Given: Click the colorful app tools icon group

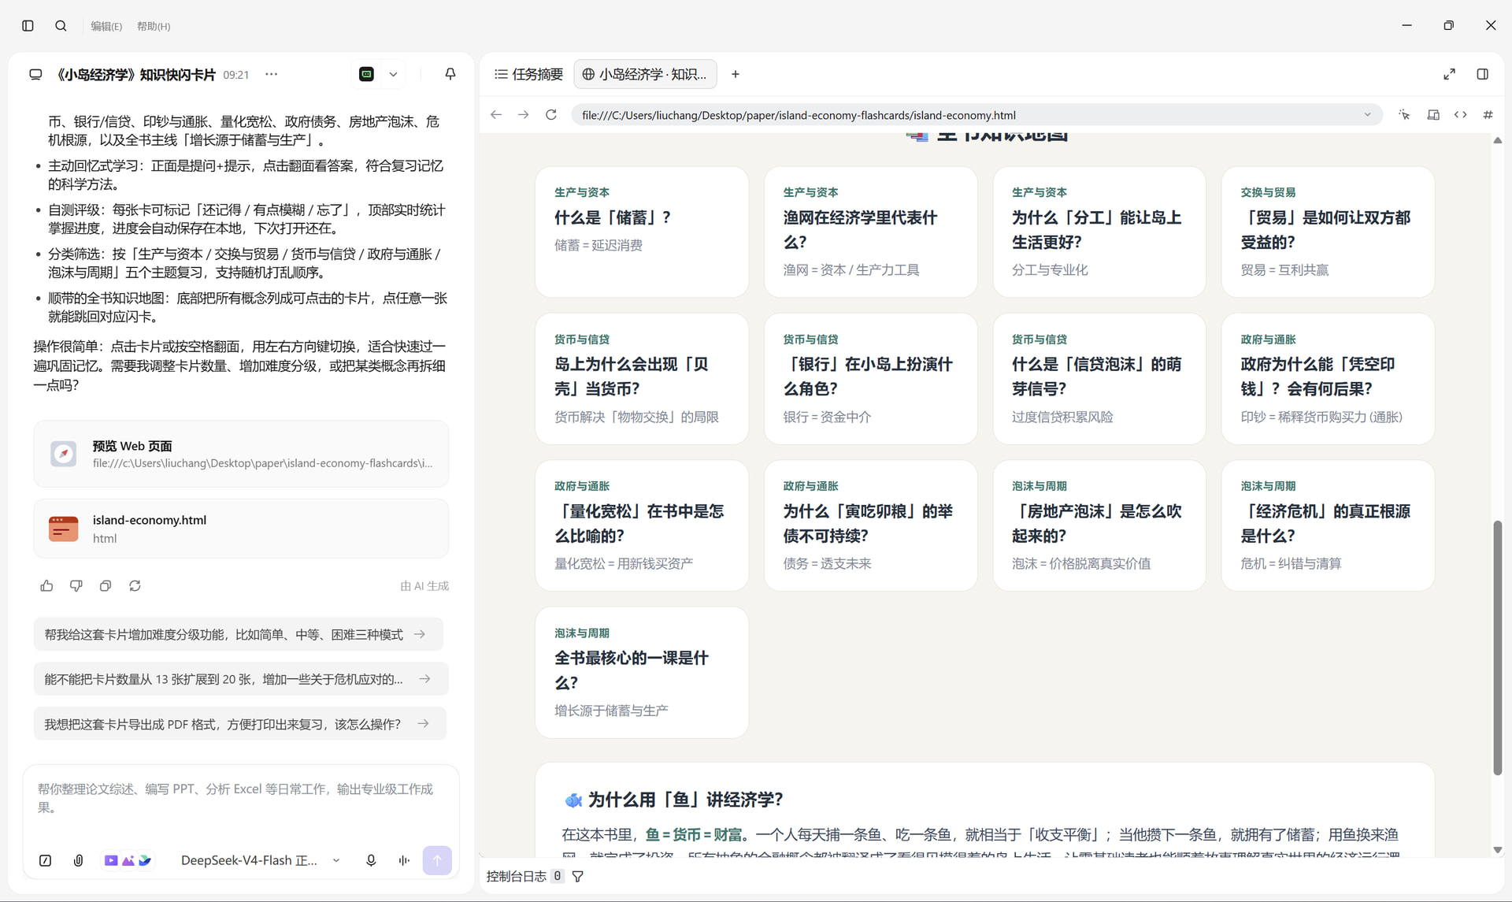Looking at the screenshot, I should [128, 861].
